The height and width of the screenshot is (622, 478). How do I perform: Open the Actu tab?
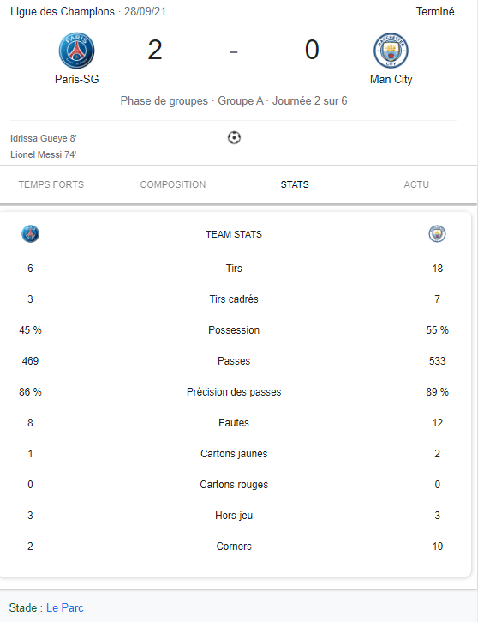(416, 184)
